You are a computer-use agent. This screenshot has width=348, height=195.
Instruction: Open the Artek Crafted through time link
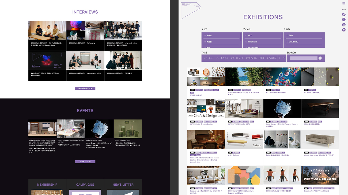click(205, 160)
